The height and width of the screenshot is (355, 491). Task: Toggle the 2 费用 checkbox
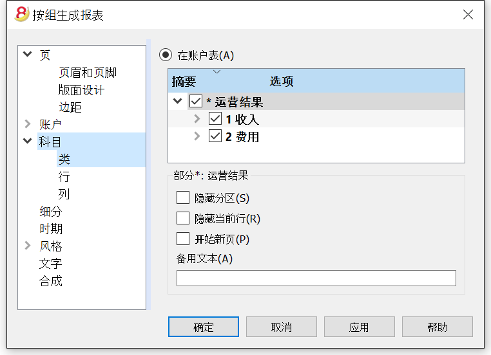click(215, 136)
